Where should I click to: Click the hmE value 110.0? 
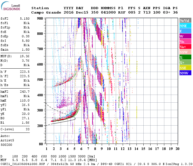tap(25, 100)
